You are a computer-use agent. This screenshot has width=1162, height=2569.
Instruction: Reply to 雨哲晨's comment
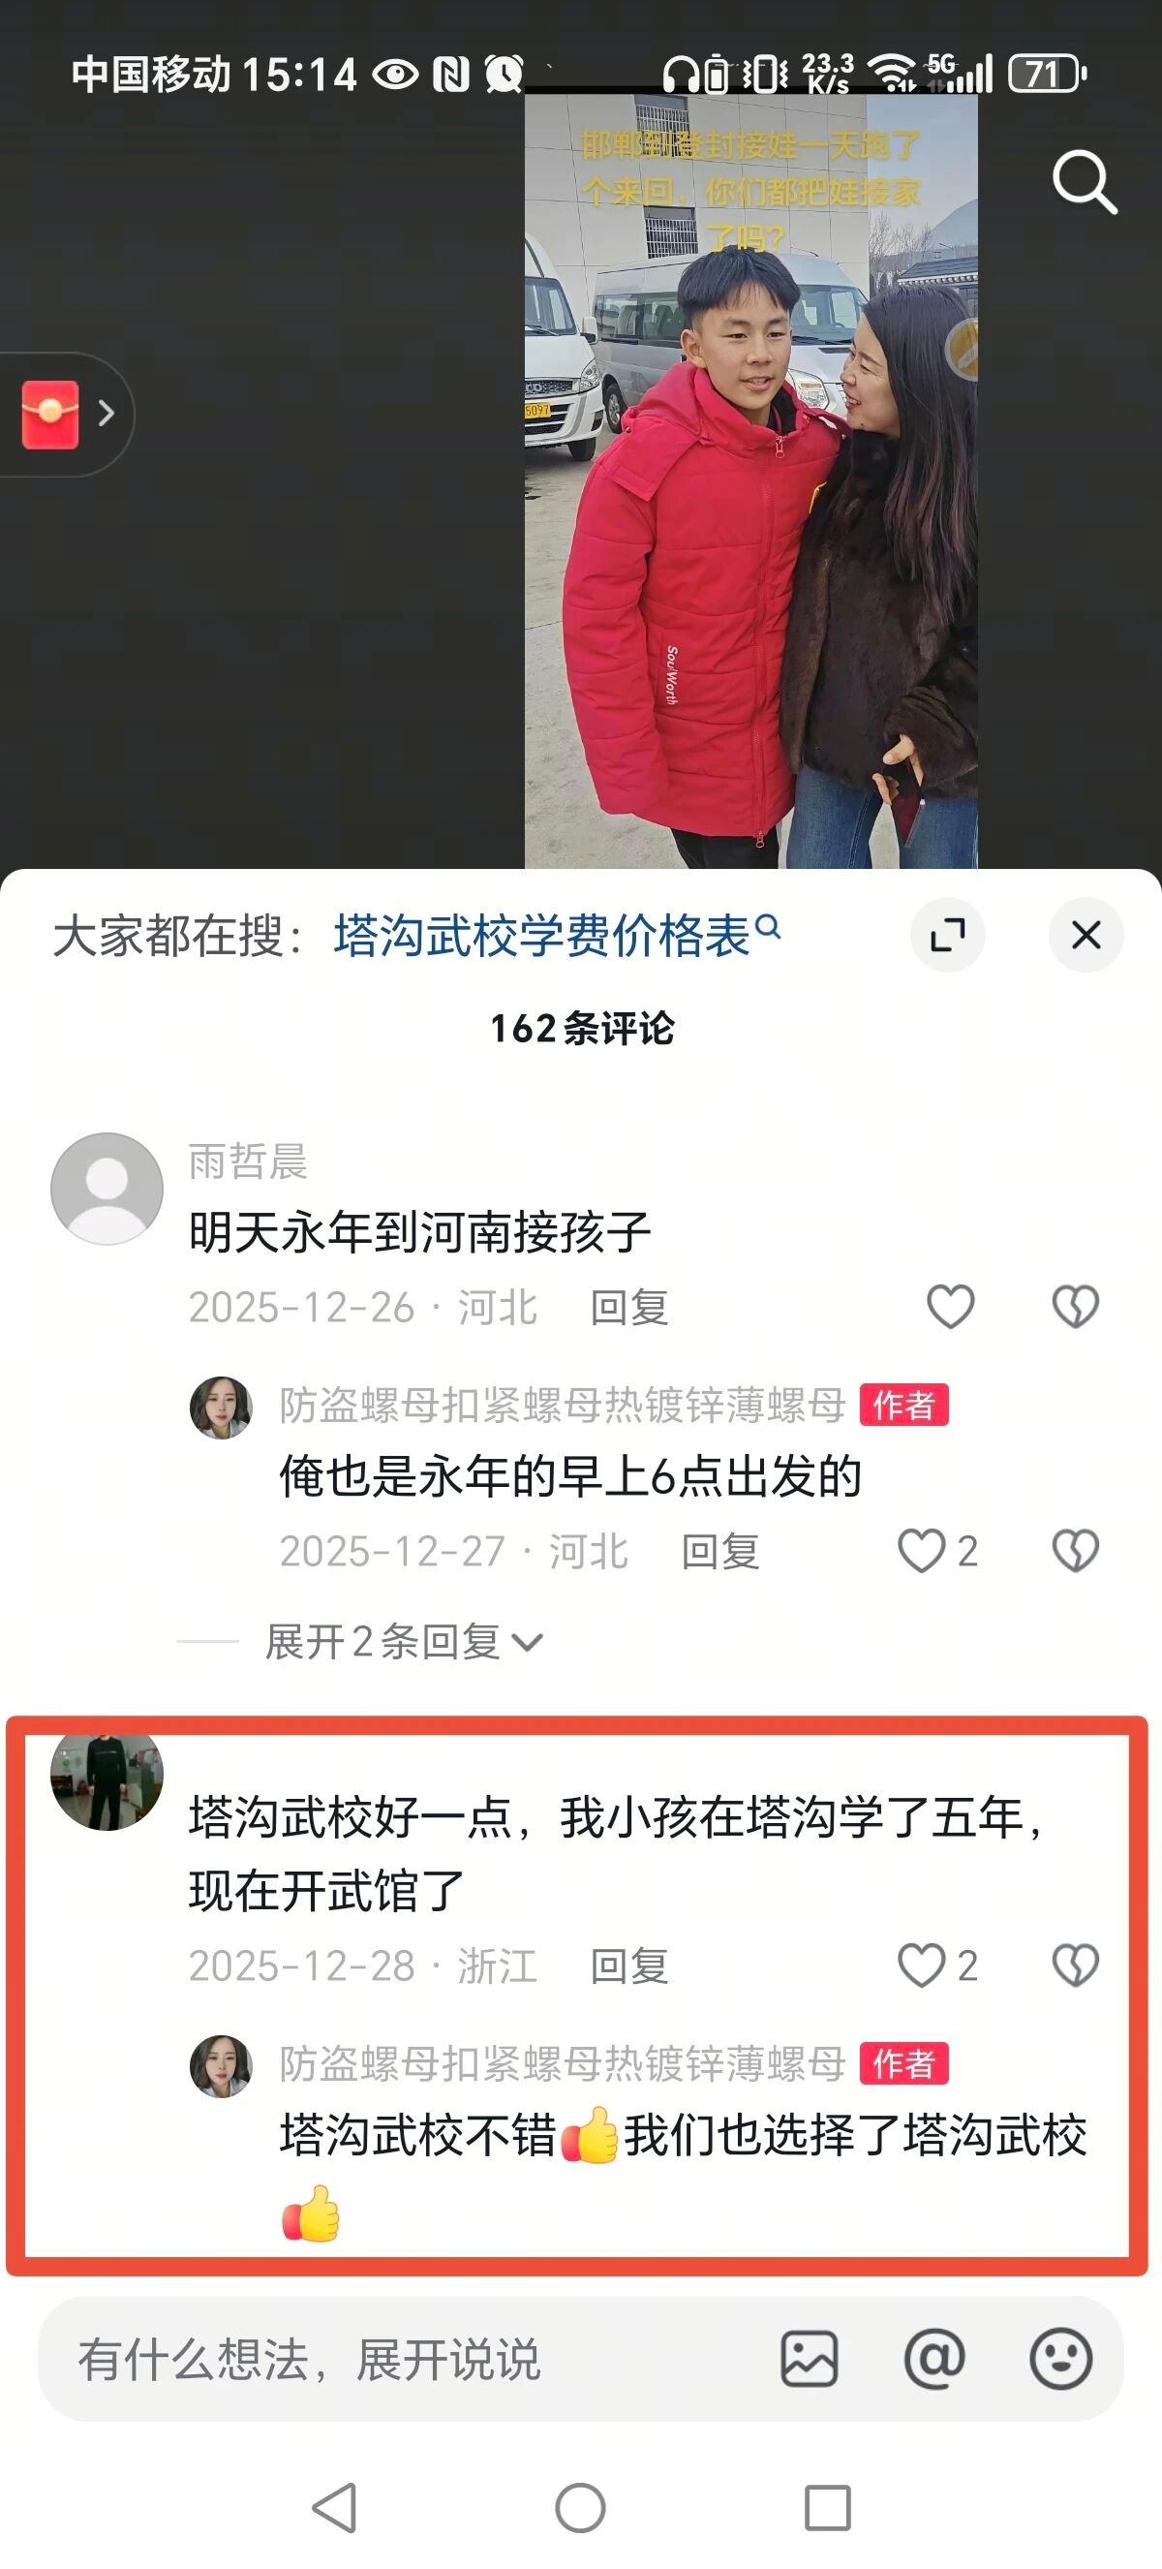[628, 1307]
